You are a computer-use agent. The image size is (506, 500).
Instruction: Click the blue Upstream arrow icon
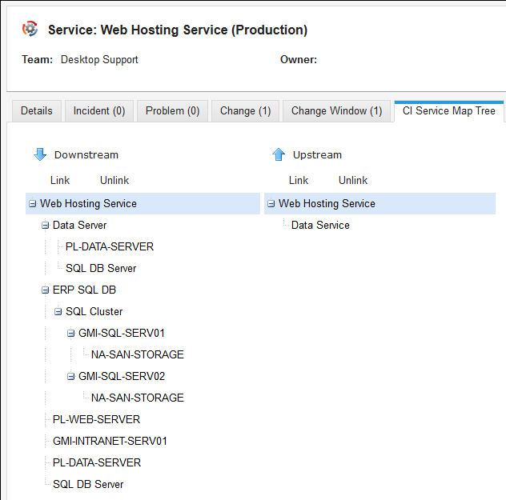(279, 154)
